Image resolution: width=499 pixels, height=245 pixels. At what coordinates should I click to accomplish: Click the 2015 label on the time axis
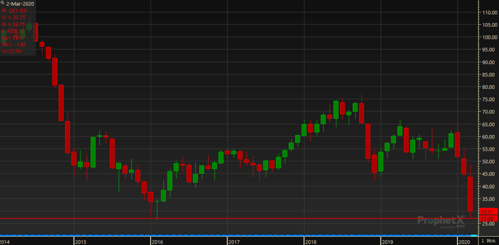click(x=81, y=241)
